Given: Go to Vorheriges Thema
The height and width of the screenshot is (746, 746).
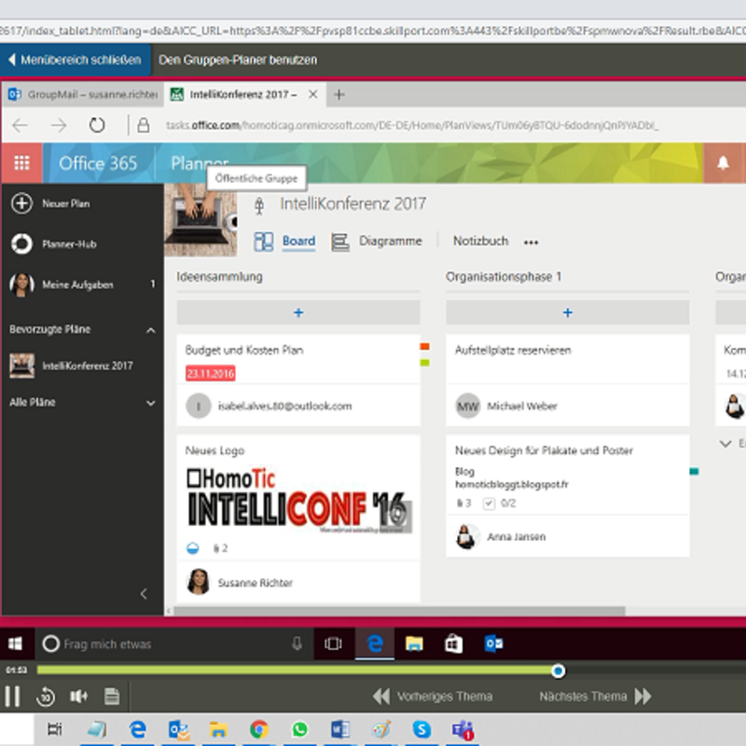Looking at the screenshot, I should click(x=433, y=697).
